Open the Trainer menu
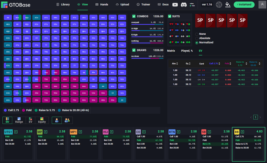This screenshot has width=267, height=163. (x=143, y=5)
